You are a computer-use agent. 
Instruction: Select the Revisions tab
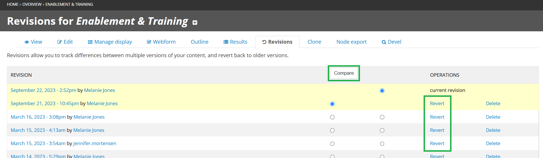[277, 42]
